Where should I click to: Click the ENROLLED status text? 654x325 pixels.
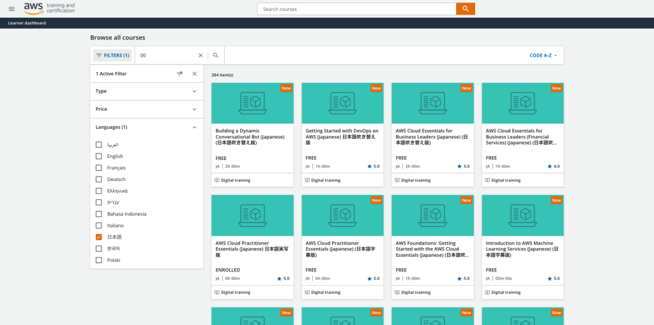228,270
